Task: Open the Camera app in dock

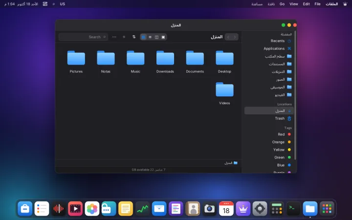Action: click(209, 209)
